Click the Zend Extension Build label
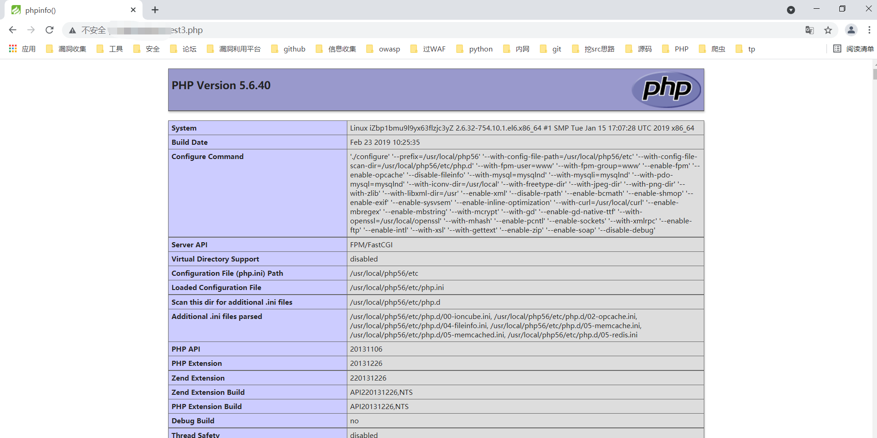This screenshot has width=877, height=438. (208, 392)
